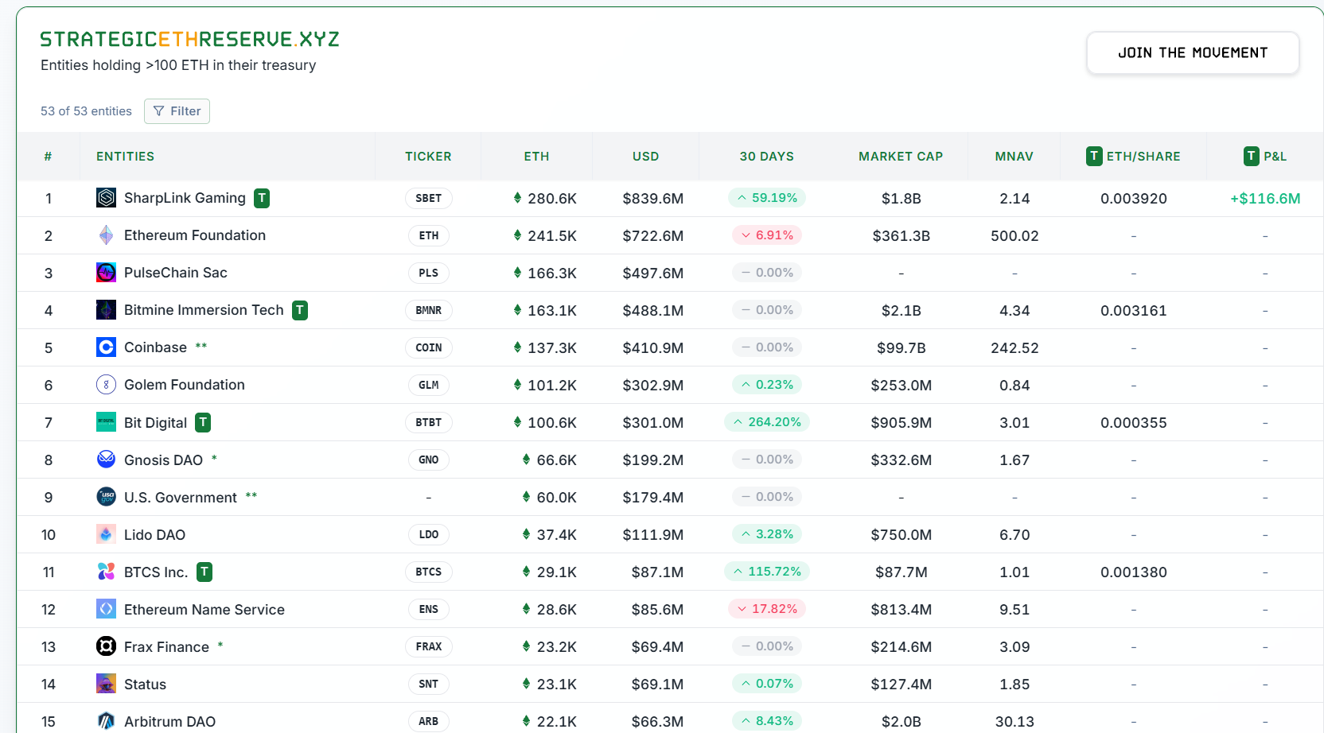This screenshot has height=733, width=1324.
Task: Click the $361.3B market cap value
Action: tap(901, 236)
